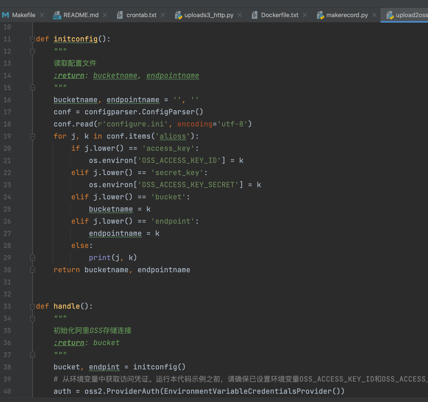
Task: Switch to the Dockerfile.txt tab
Action: coord(280,15)
